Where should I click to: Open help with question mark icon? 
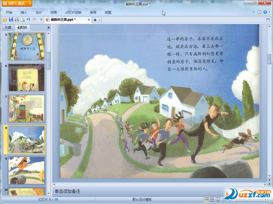[265, 12]
